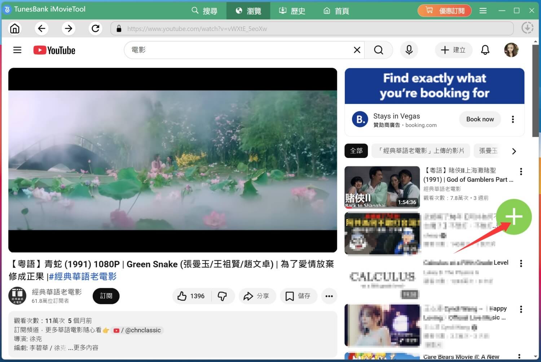Toggle the YouTube sidebar with hamburger icon

pos(17,50)
